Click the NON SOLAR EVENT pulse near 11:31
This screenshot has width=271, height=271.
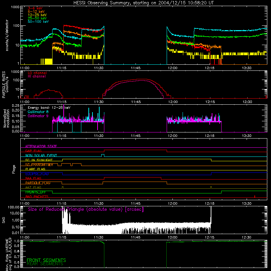click(103, 155)
